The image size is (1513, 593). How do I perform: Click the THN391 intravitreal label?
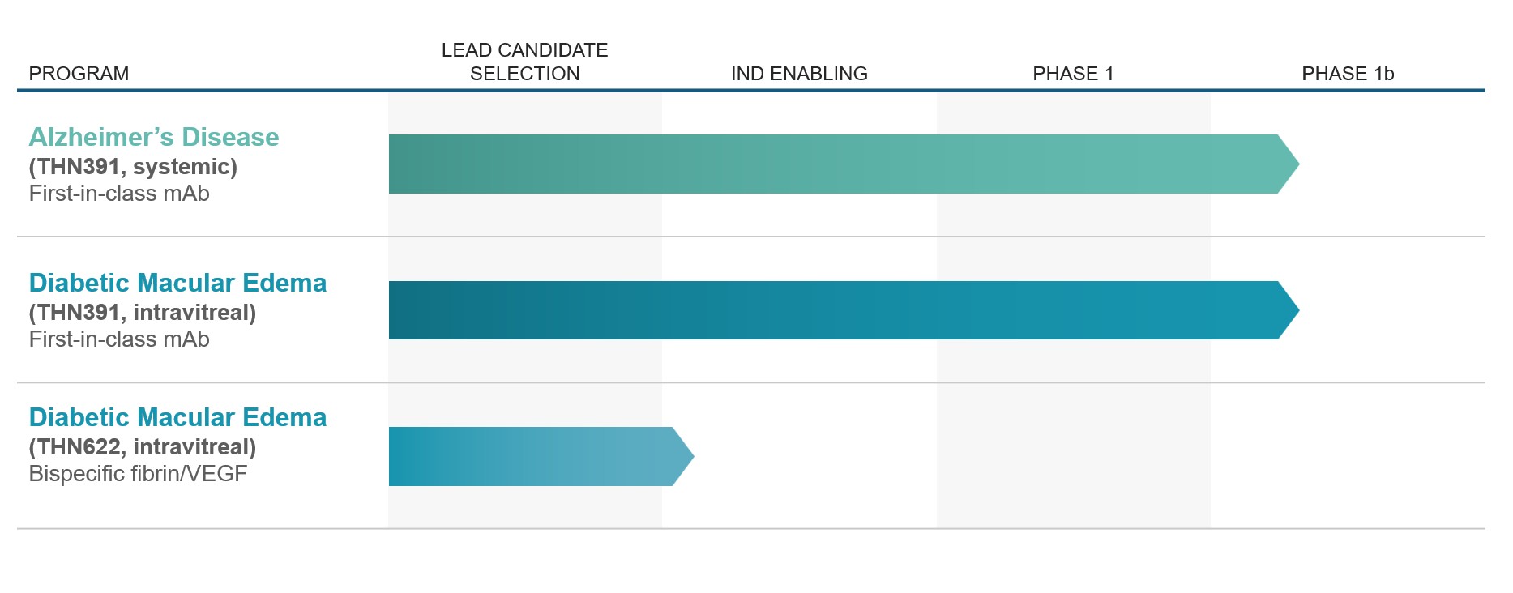(x=143, y=313)
